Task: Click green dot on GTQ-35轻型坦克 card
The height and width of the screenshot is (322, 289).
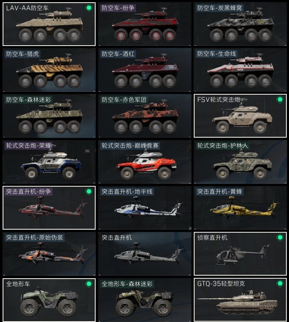Action: tap(280, 284)
